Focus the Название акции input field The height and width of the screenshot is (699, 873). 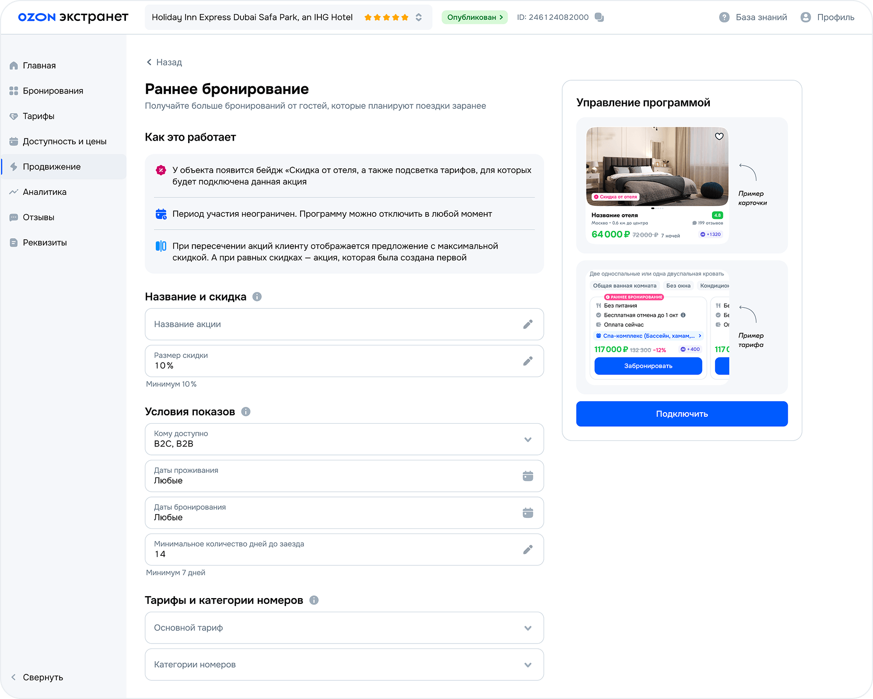tap(344, 324)
